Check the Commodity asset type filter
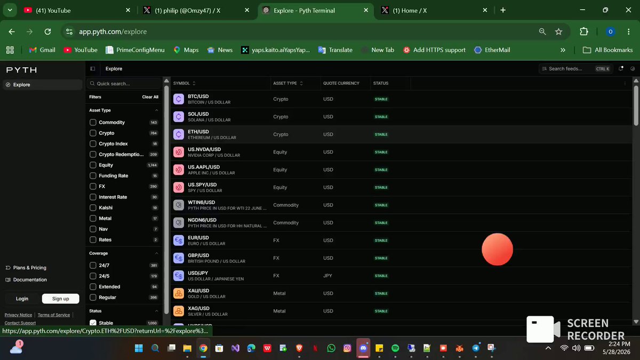Viewport: 640px width, 360px height. [x=93, y=123]
